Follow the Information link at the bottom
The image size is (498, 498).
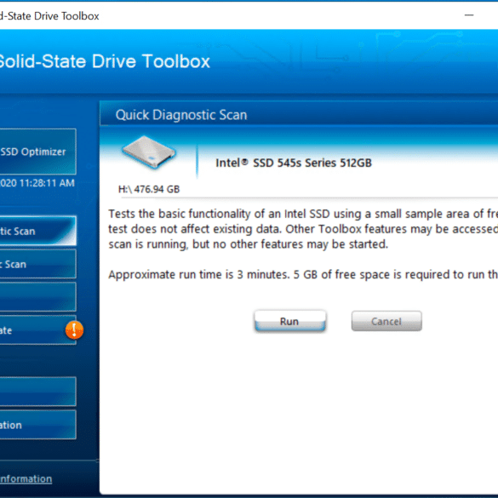(x=26, y=478)
